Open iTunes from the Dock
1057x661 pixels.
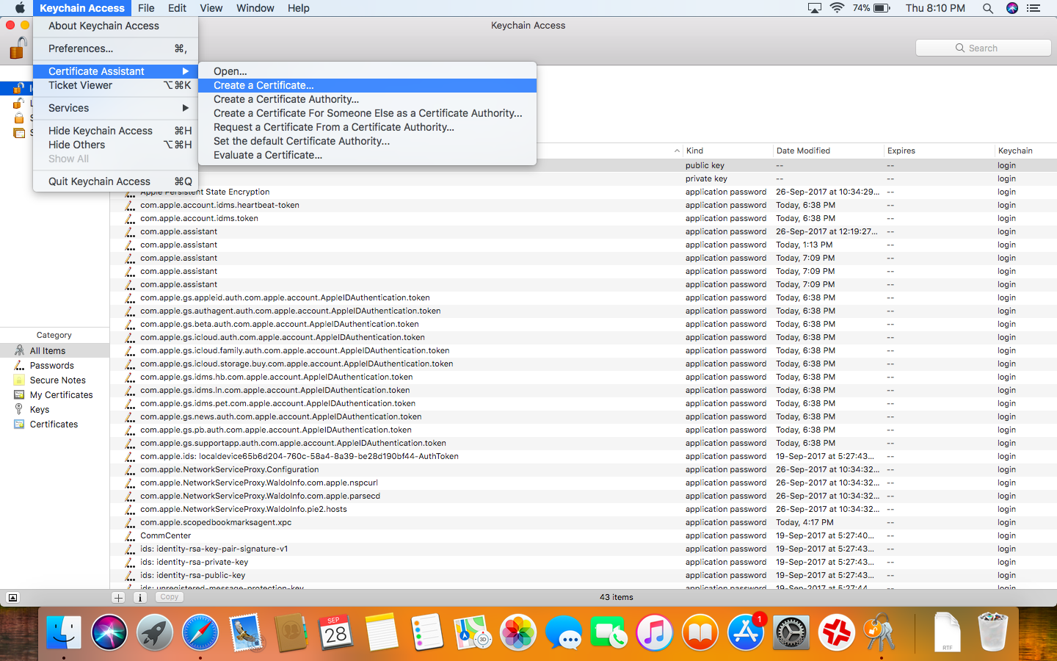point(655,632)
